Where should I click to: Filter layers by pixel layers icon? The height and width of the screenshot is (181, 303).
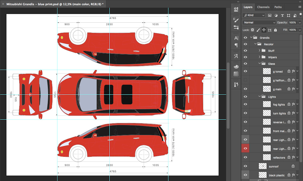(x=270, y=15)
